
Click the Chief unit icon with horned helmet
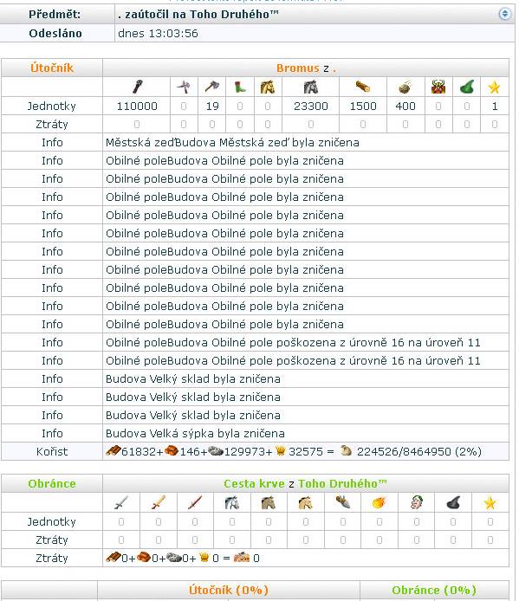pyautogui.click(x=438, y=87)
